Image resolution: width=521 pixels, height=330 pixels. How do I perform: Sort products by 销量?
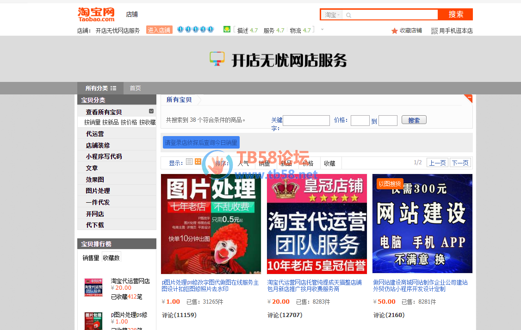click(264, 163)
